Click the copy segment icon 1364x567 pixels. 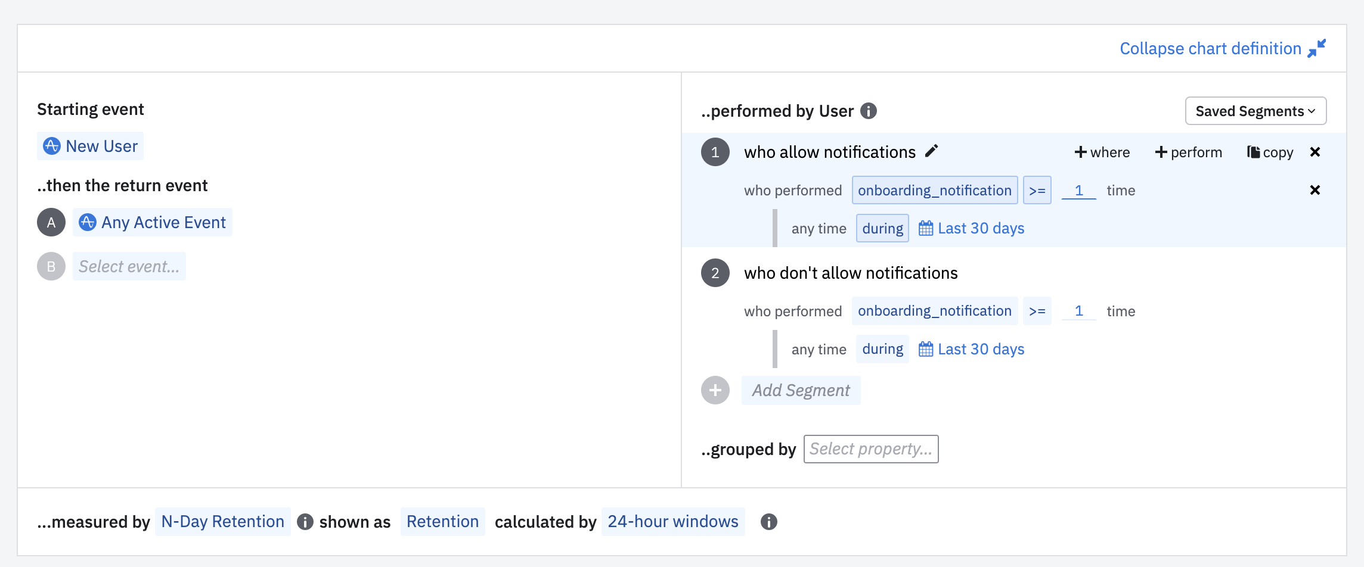pyautogui.click(x=1254, y=152)
